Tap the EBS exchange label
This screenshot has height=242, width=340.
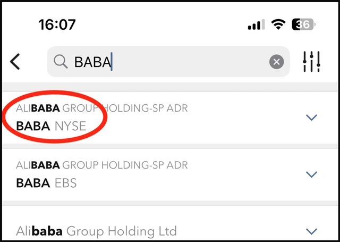point(66,183)
